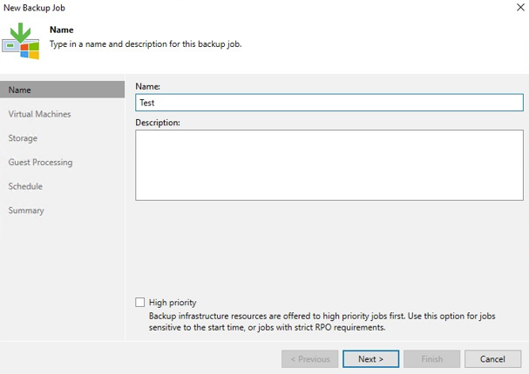
Task: Click the "New Backup Job" window title
Action: click(x=35, y=8)
